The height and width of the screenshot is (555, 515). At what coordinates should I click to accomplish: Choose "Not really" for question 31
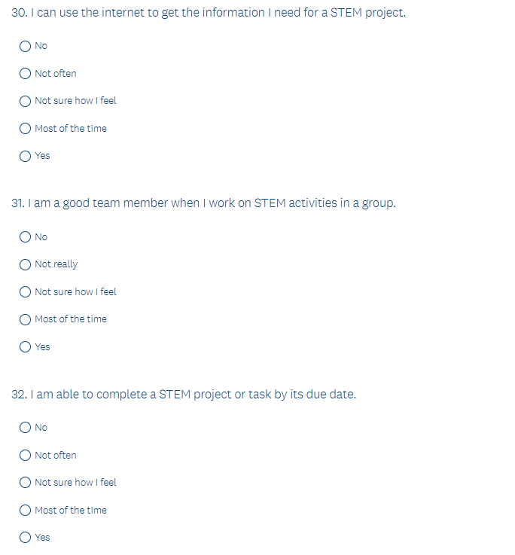click(x=26, y=264)
